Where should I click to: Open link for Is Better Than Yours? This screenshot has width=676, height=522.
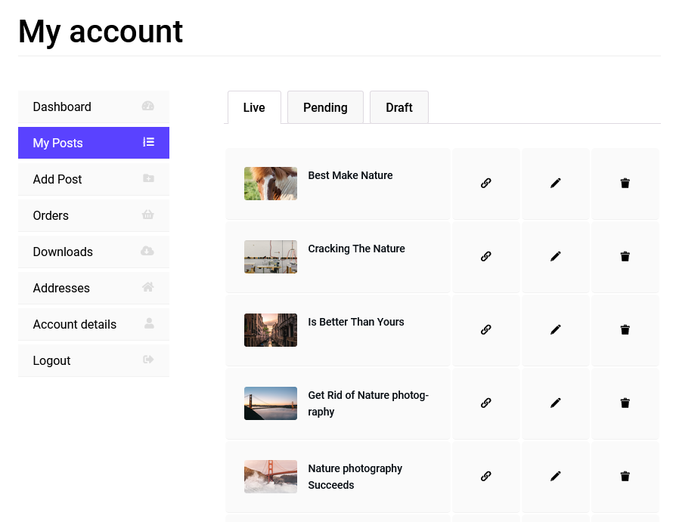486,329
